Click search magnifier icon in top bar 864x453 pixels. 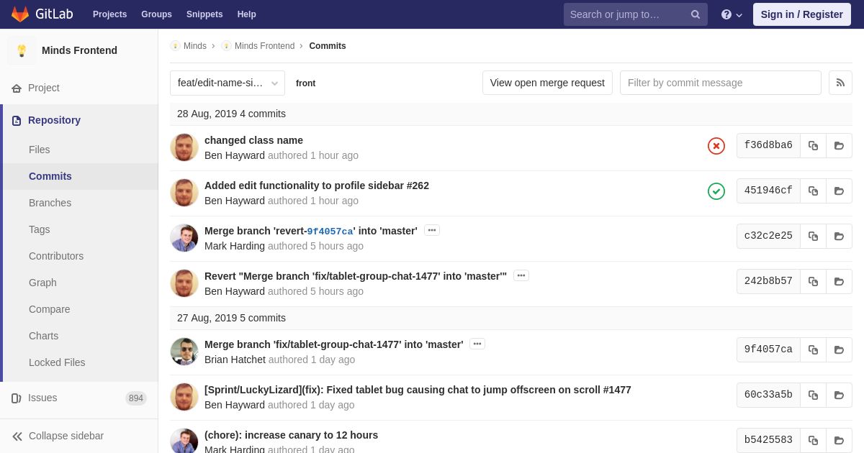tap(695, 14)
